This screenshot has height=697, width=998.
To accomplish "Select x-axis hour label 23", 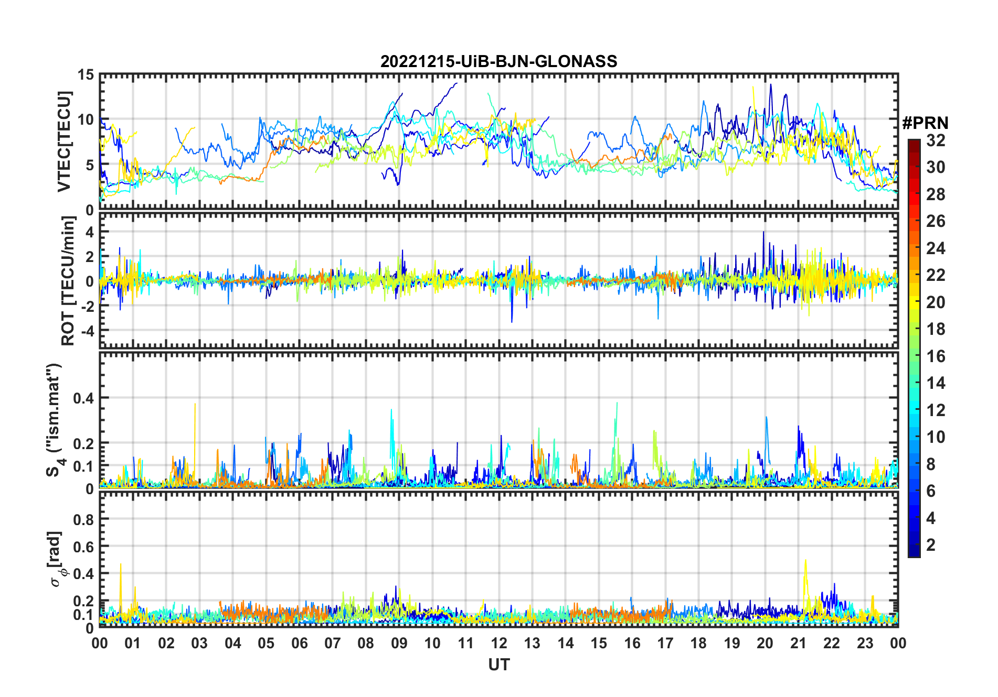I will [x=865, y=643].
